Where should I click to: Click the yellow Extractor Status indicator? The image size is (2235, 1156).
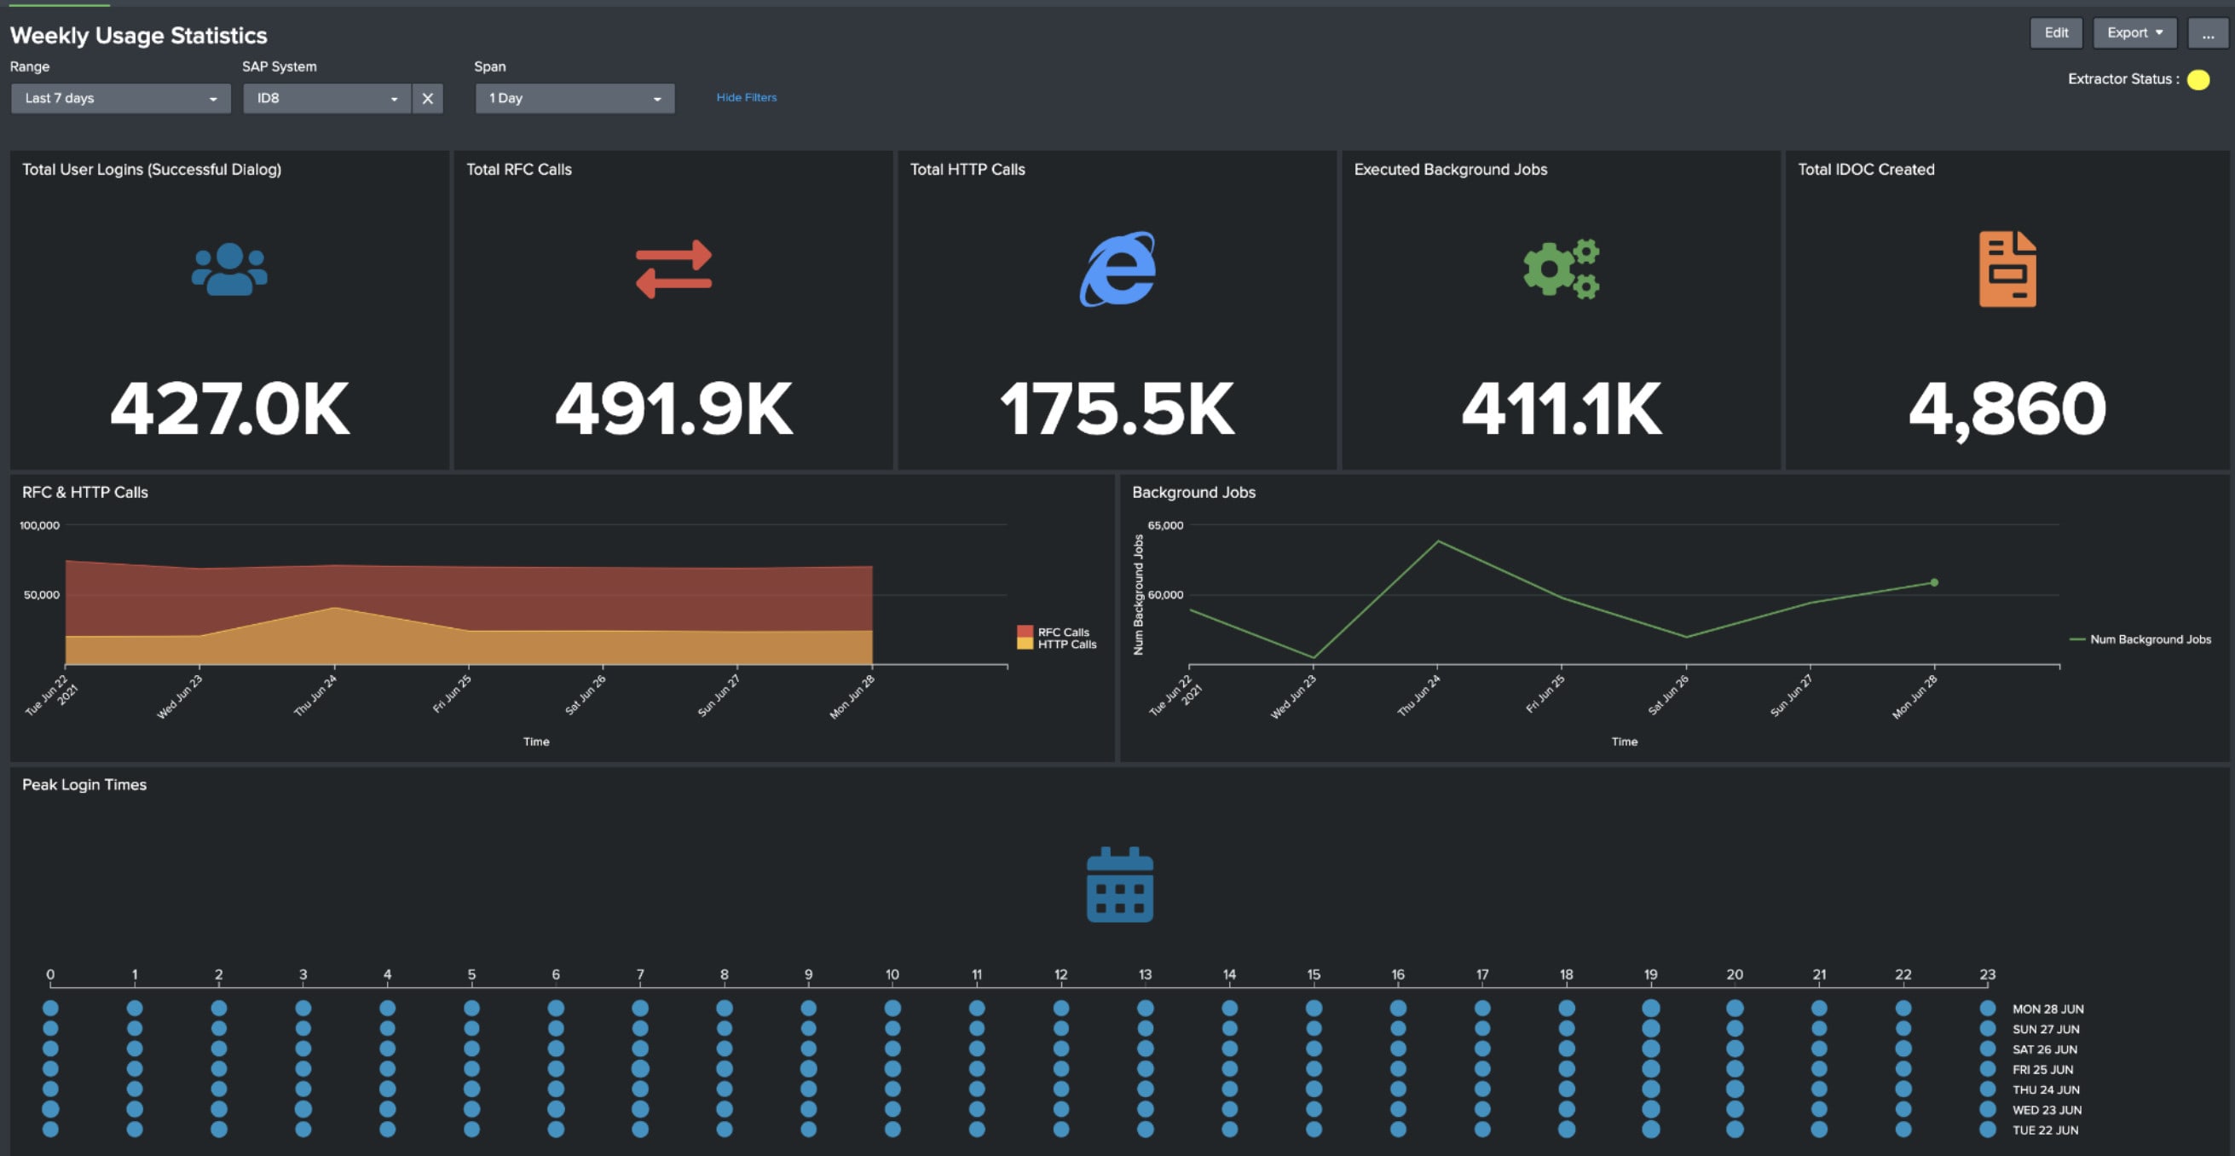(x=2197, y=80)
